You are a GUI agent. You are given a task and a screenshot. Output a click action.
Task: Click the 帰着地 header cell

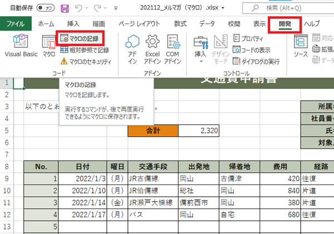[x=240, y=167]
